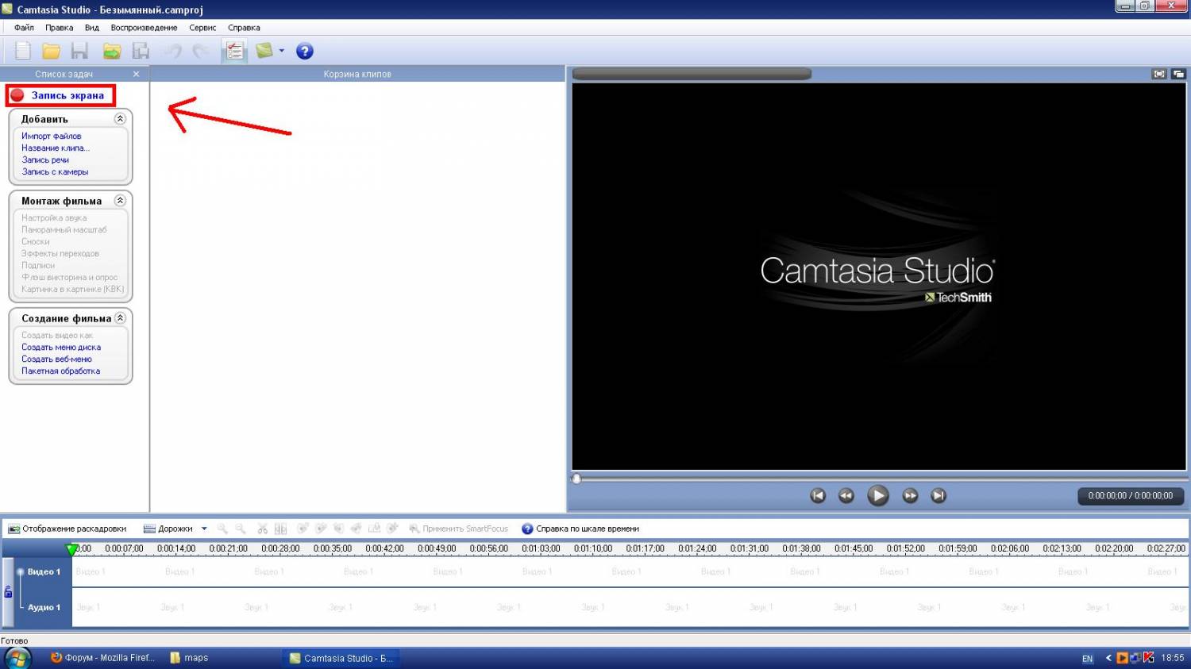The height and width of the screenshot is (669, 1191).
Task: Jump to end with last playback button
Action: point(939,496)
